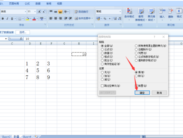Increase indent
The height and width of the screenshot is (138, 183).
click(70, 18)
